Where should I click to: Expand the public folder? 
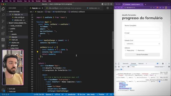tap(13, 29)
